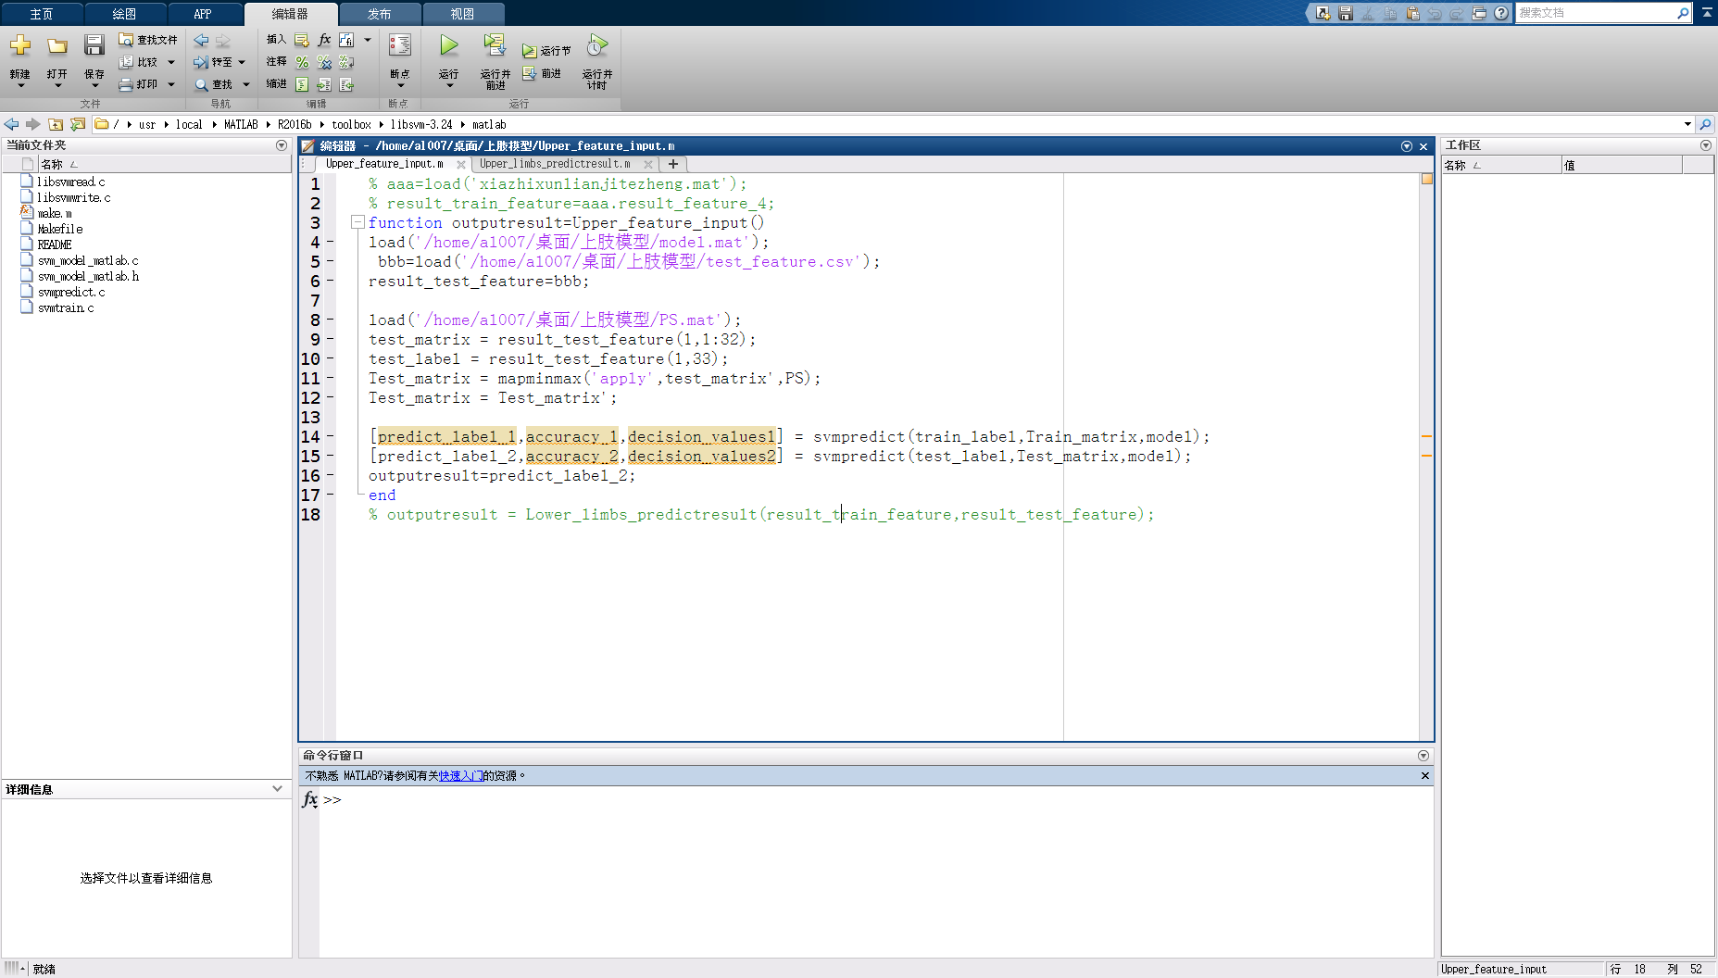Select libsvmread.c in the file list
This screenshot has height=978, width=1718.
coord(71,182)
